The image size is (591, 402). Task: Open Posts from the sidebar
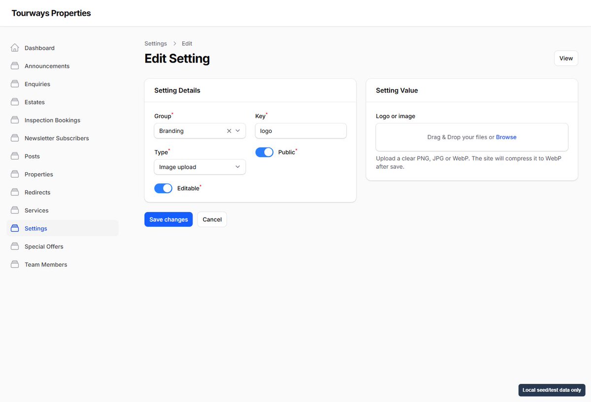(x=63, y=156)
